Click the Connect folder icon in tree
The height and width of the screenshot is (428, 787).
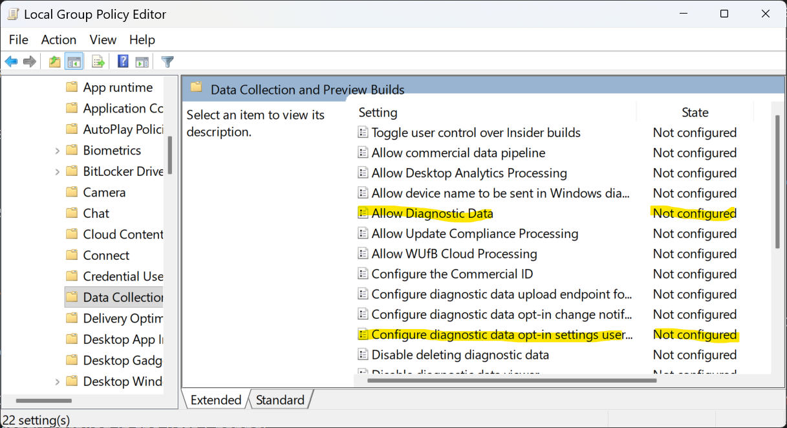point(72,255)
